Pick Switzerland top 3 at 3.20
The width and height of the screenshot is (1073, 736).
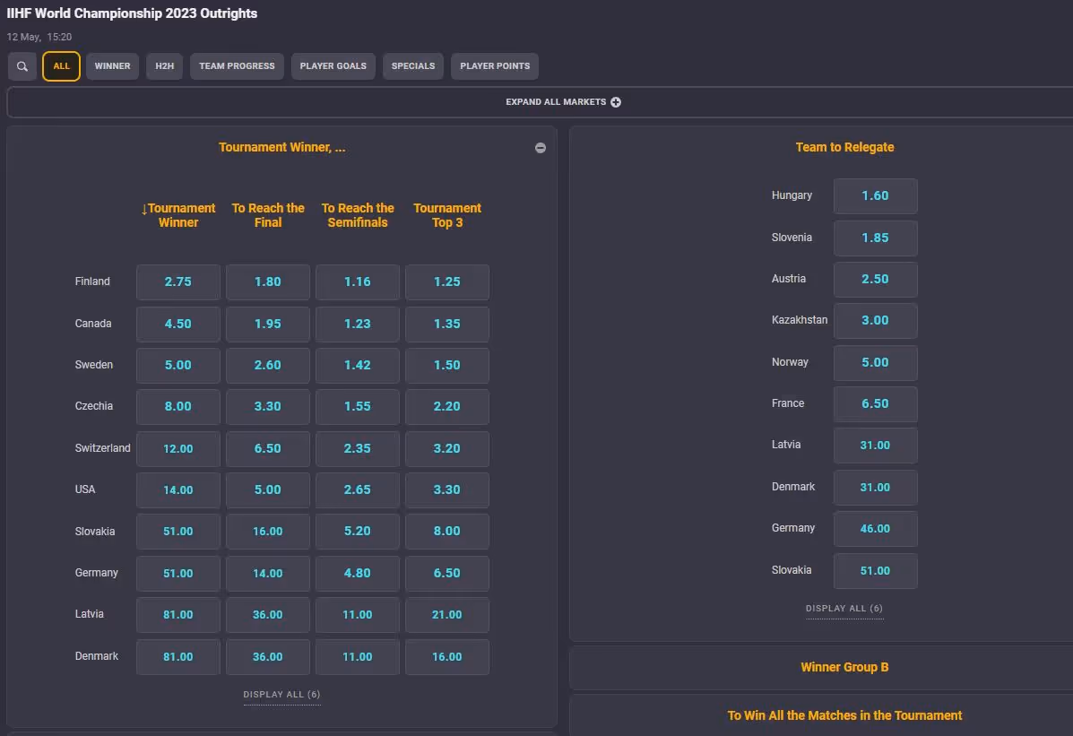[446, 448]
